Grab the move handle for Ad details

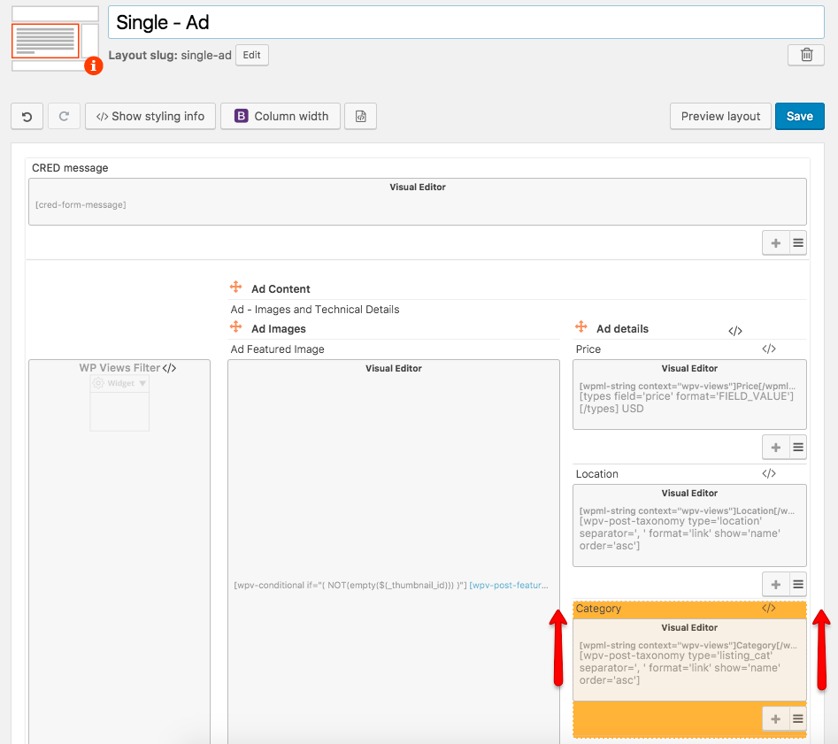pyautogui.click(x=580, y=326)
